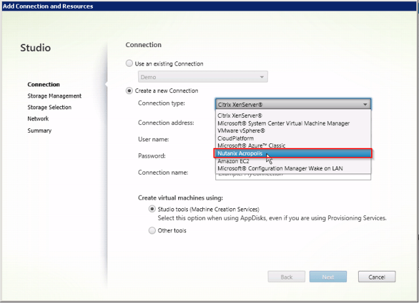Go to Storage Management step in sidebar
This screenshot has width=419, height=303.
click(x=54, y=96)
